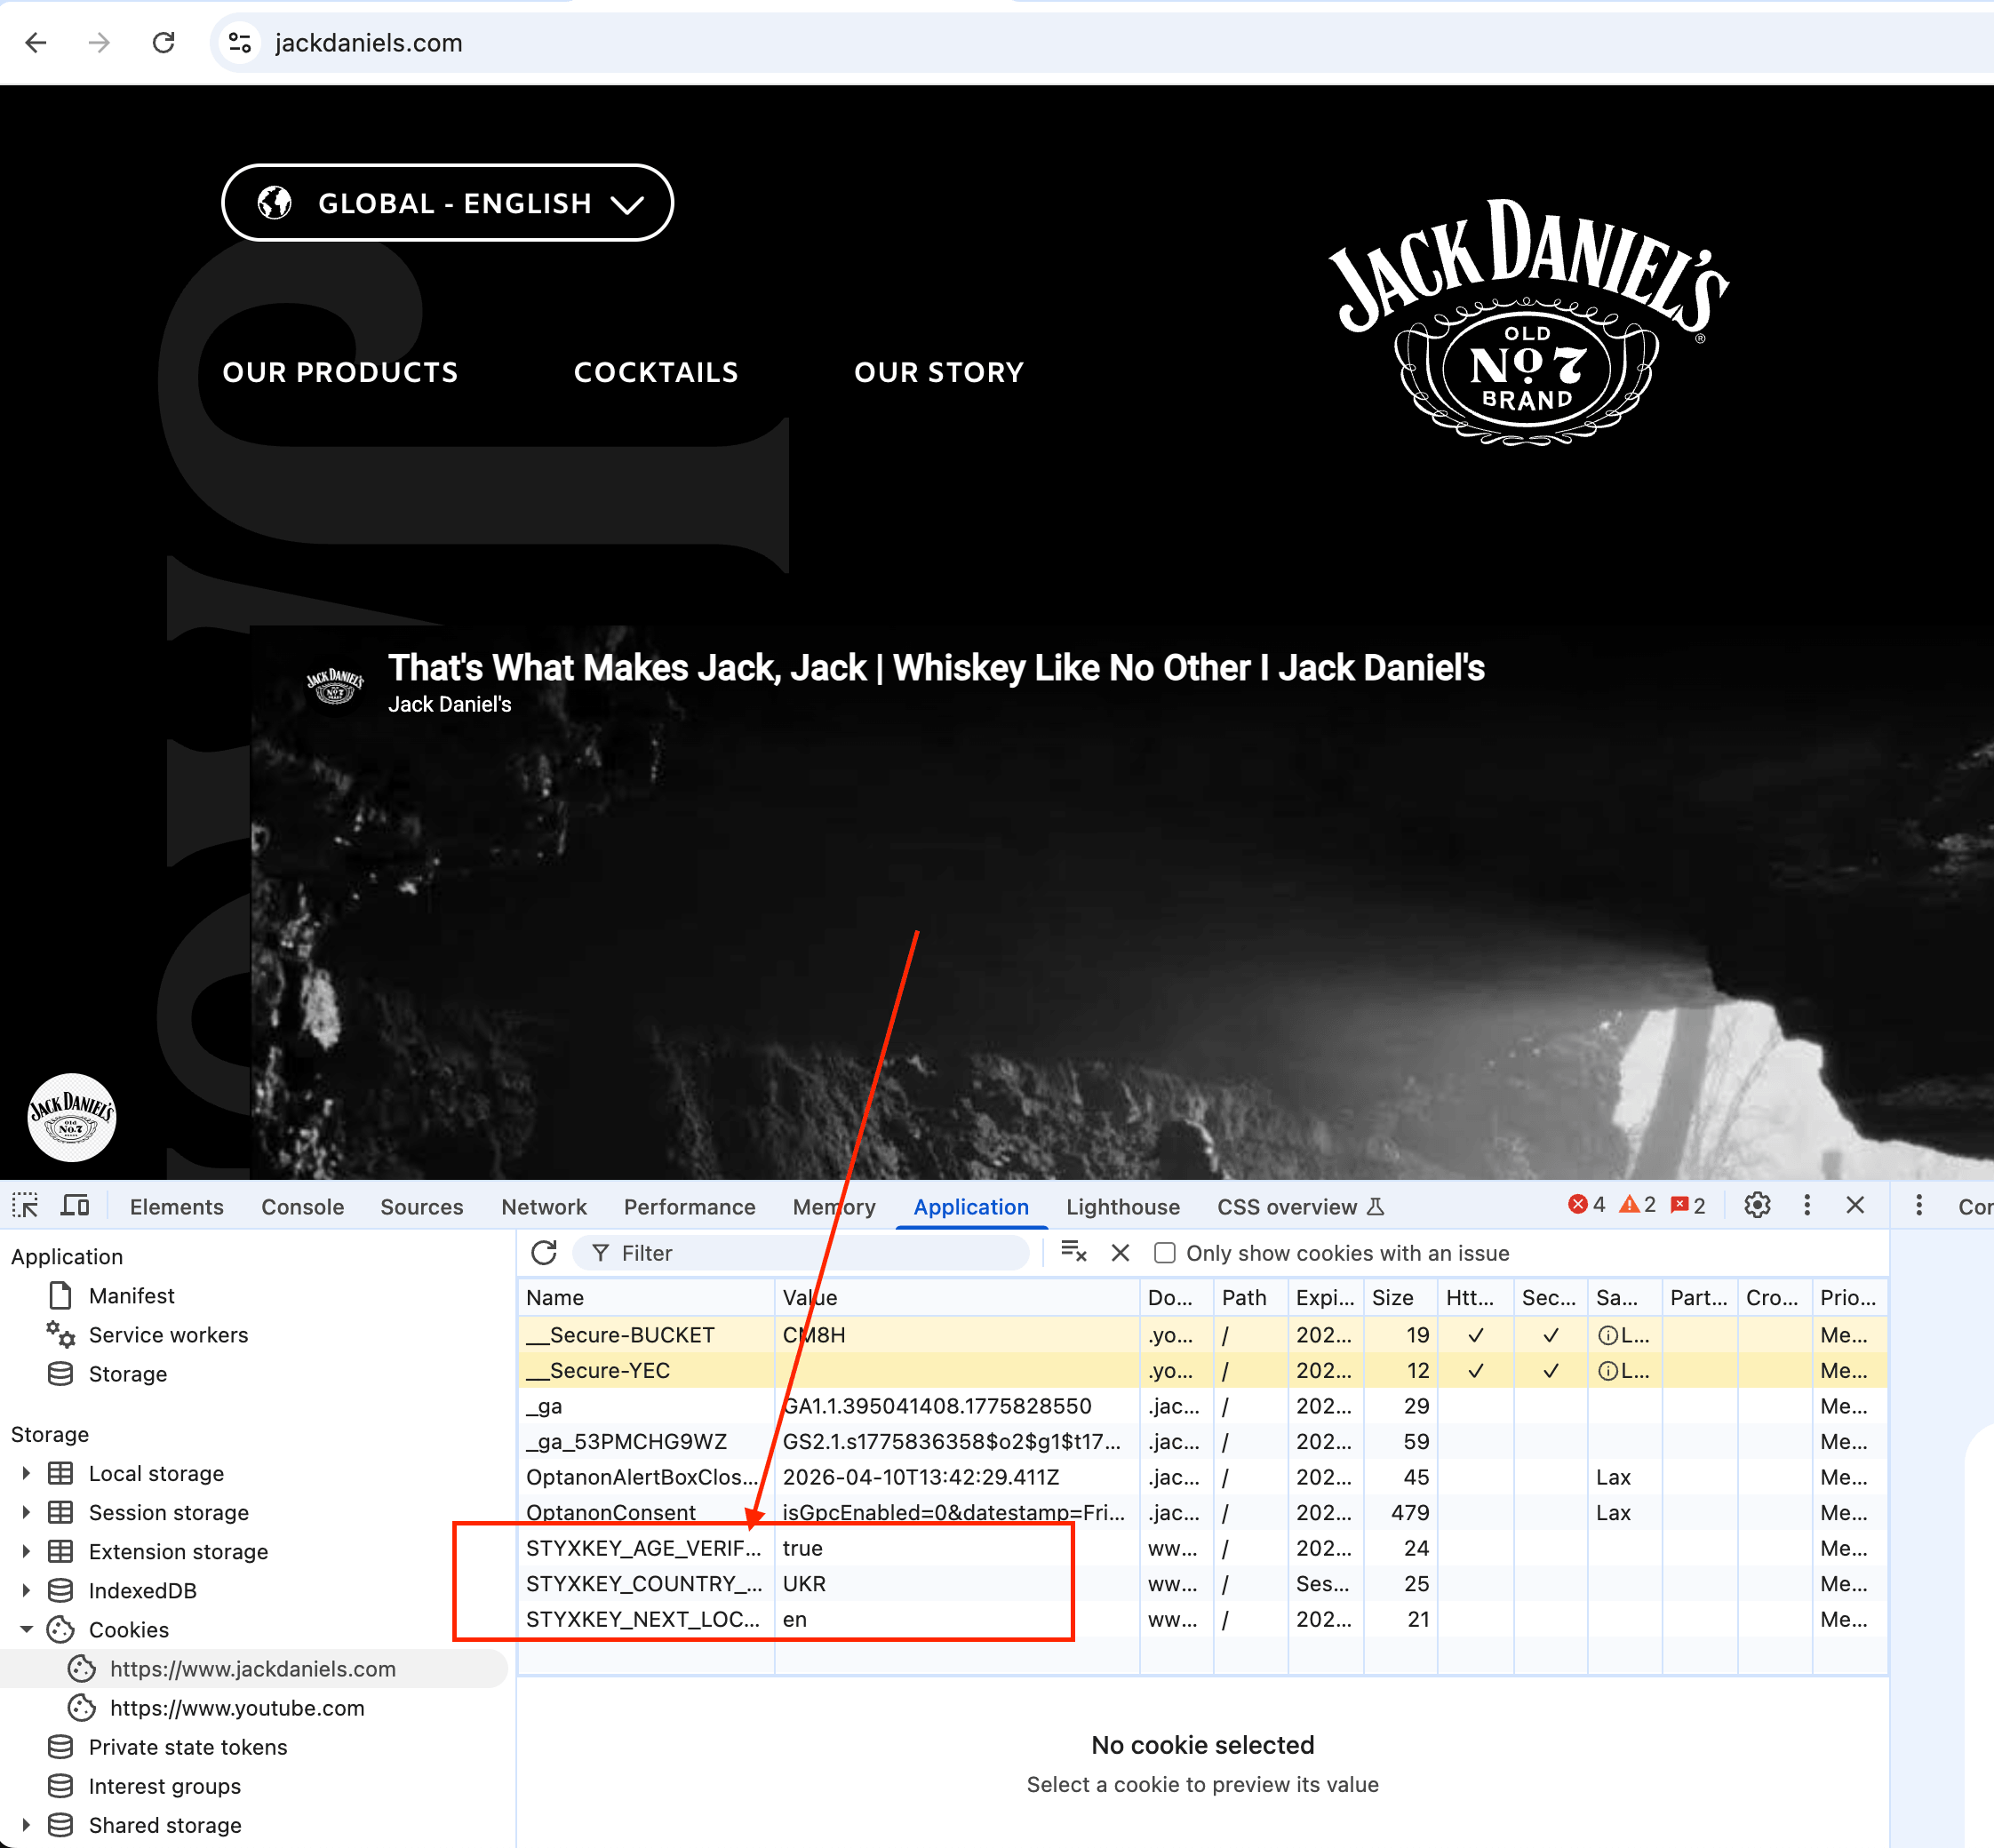The image size is (1994, 1848).
Task: Select https://www.jackdaniels.com cookies entry
Action: pyautogui.click(x=253, y=1669)
